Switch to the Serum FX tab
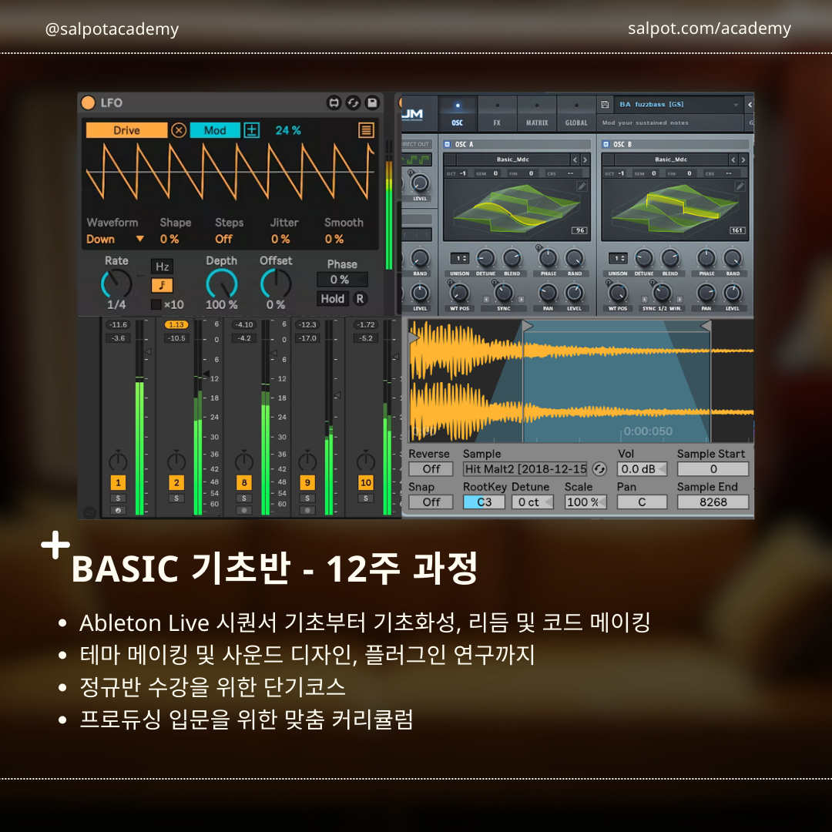This screenshot has height=832, width=832. (497, 113)
